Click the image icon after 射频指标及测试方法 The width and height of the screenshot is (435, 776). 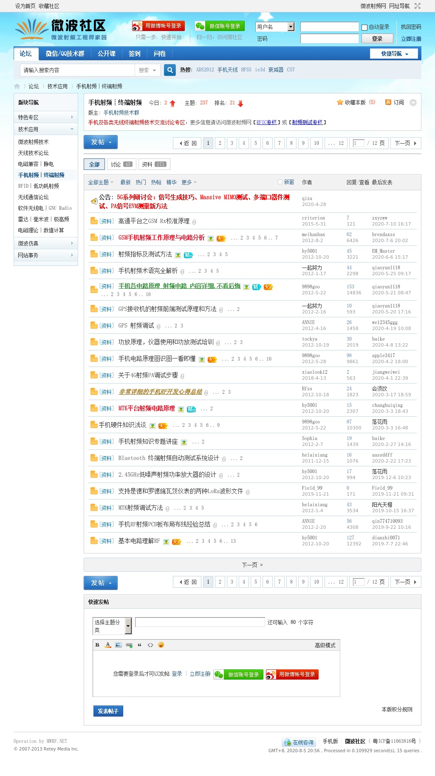(x=178, y=255)
